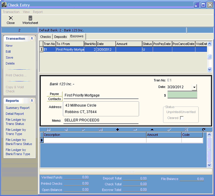Click the New transaction link
215x196 pixels.
(9, 46)
